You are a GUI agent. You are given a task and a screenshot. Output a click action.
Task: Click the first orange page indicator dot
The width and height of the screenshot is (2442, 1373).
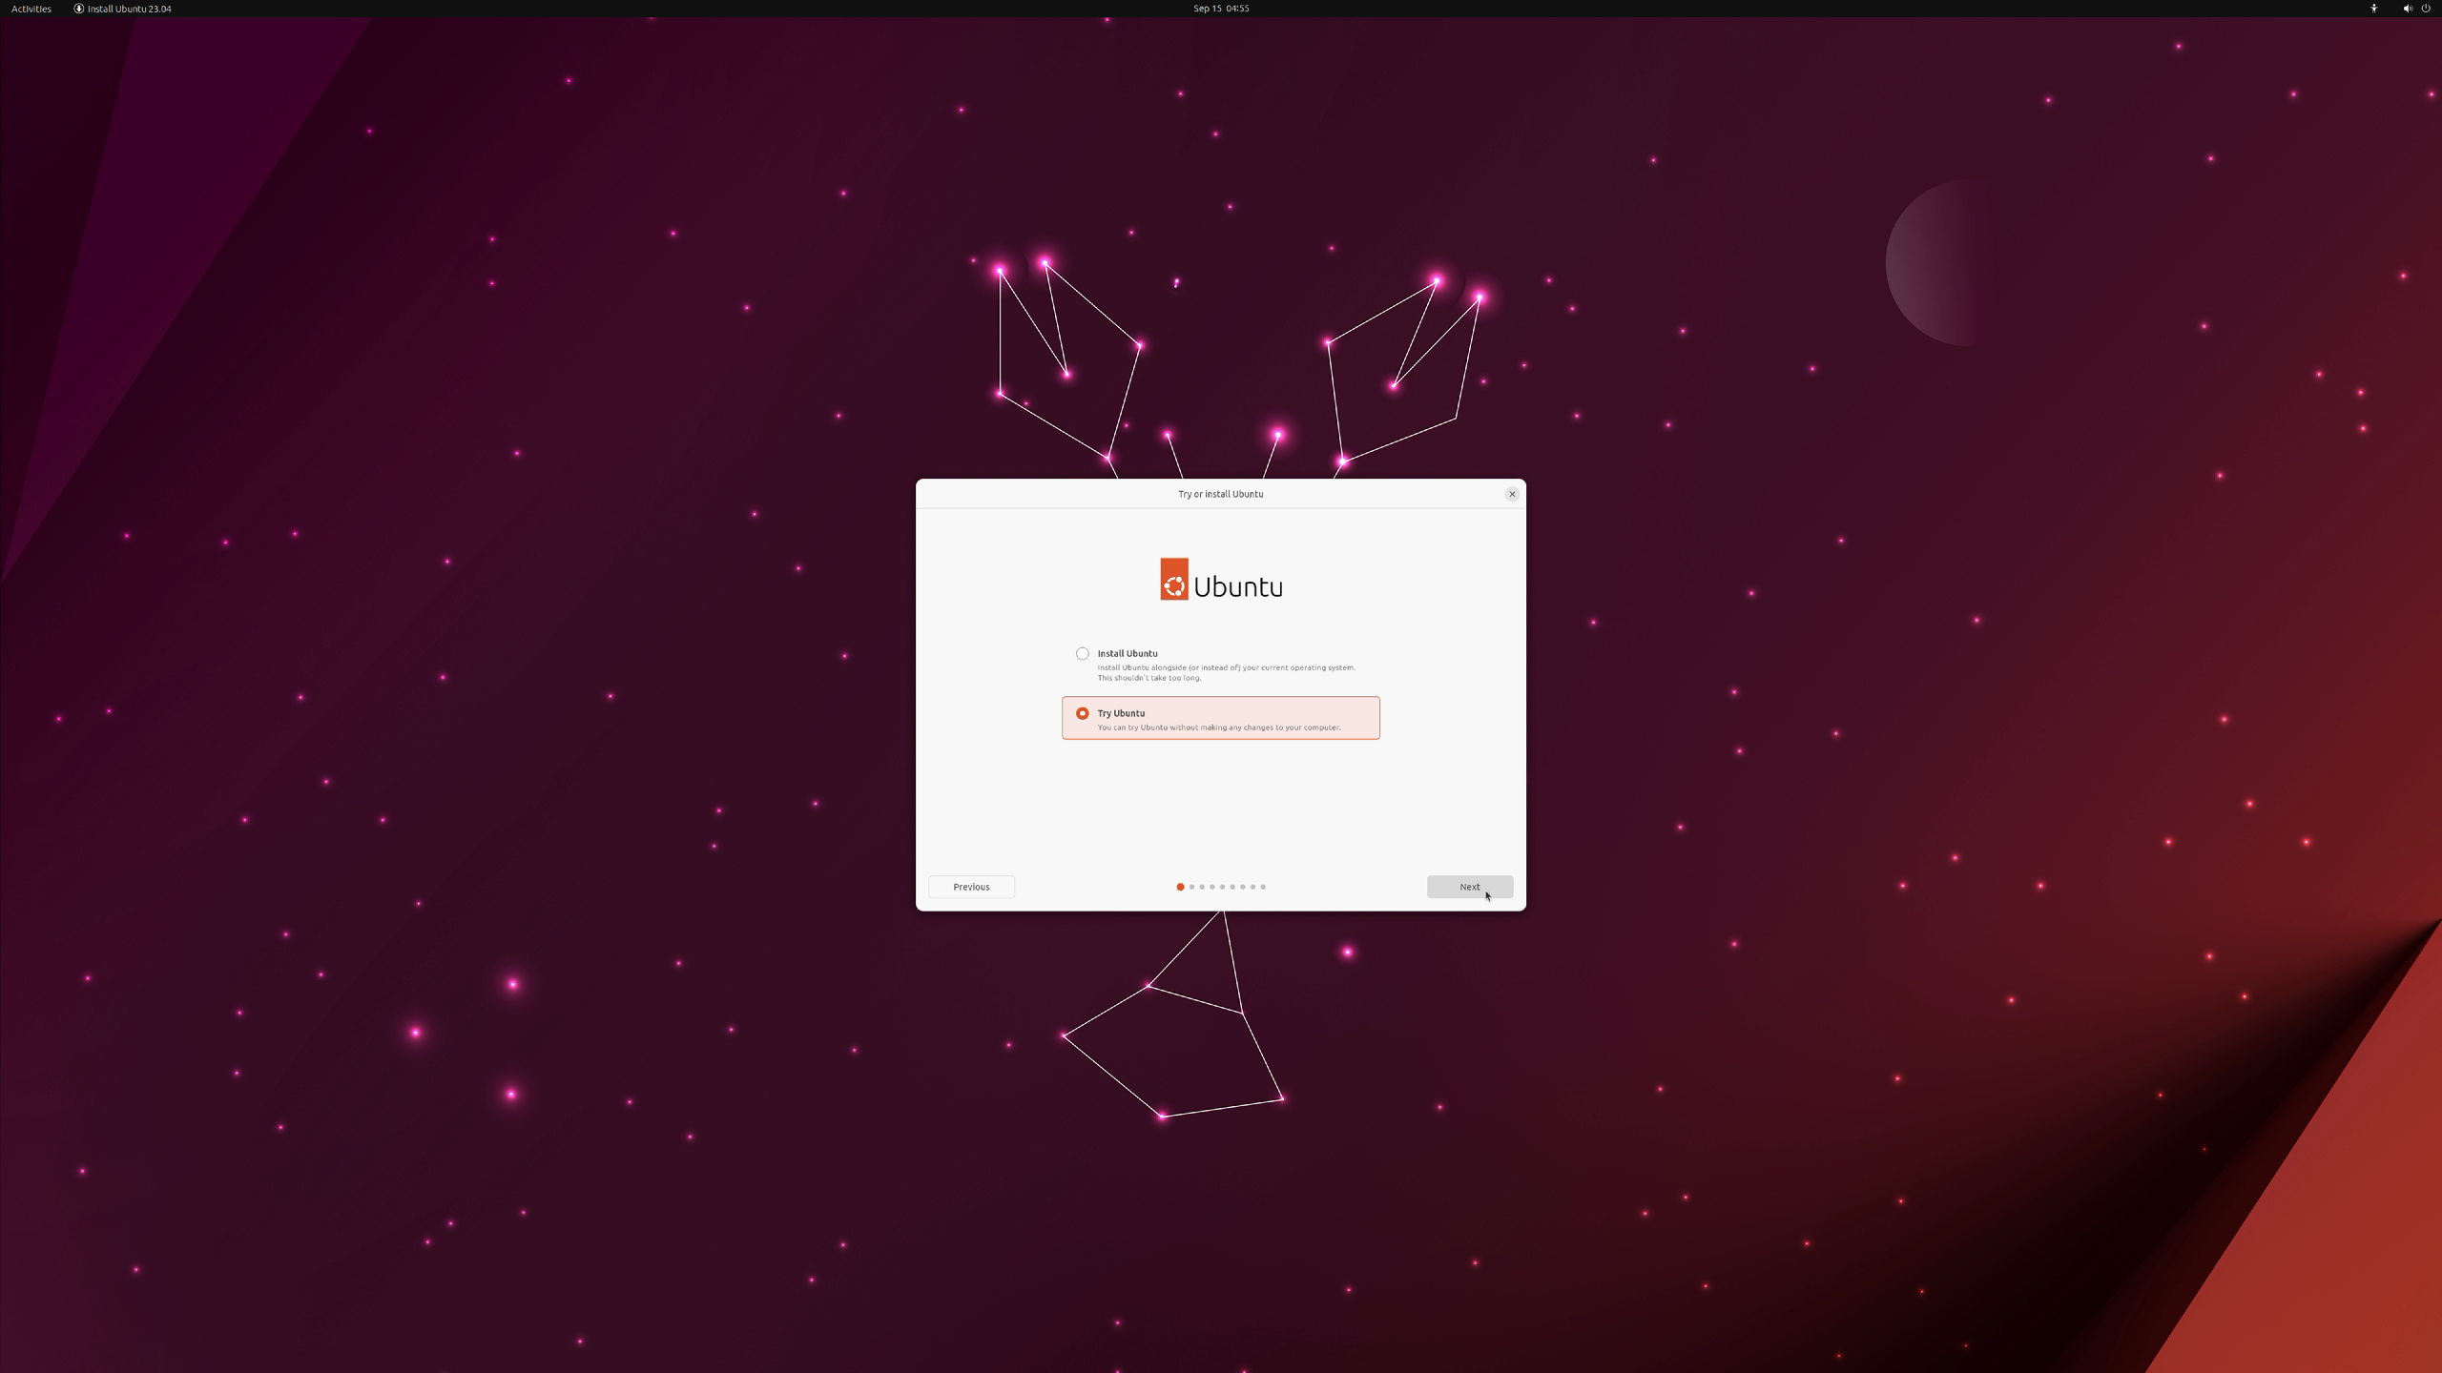click(x=1180, y=887)
